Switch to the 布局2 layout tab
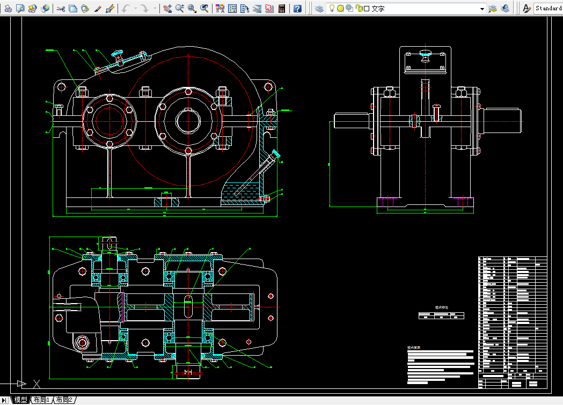This screenshot has height=405, width=563. (64, 400)
